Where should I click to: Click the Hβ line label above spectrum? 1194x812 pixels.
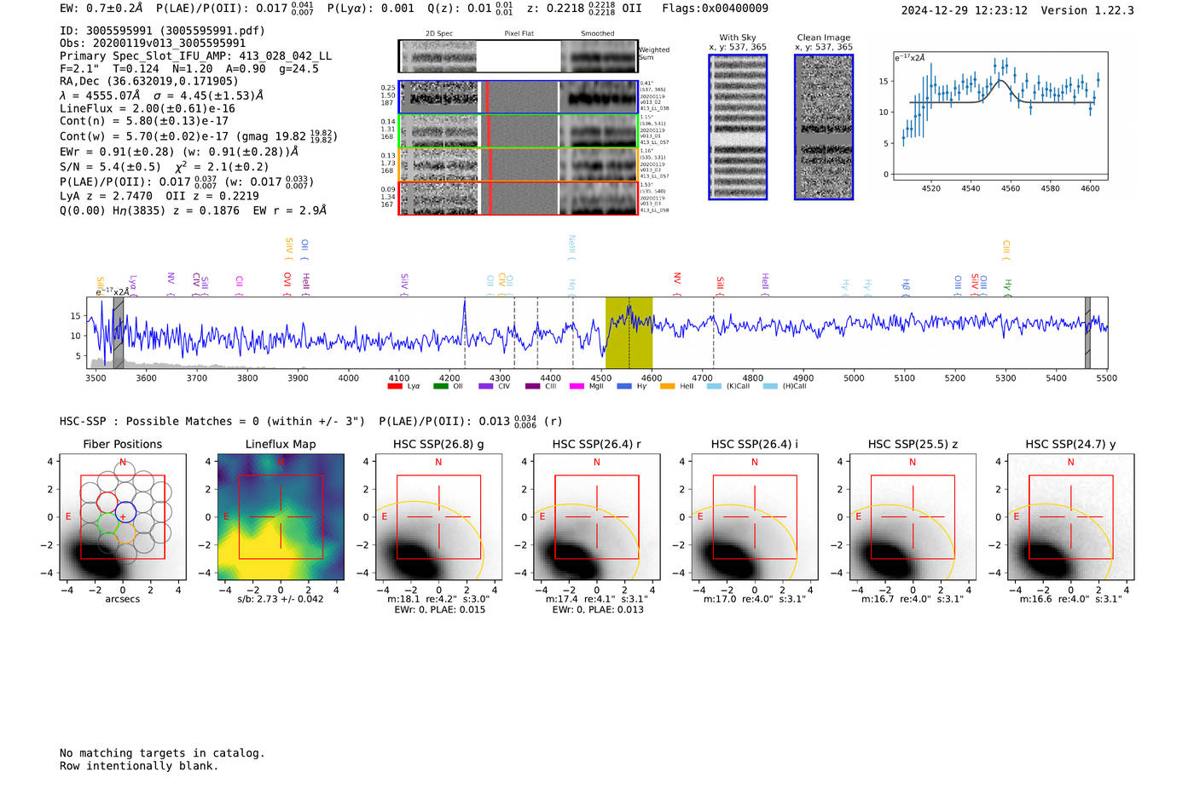906,287
